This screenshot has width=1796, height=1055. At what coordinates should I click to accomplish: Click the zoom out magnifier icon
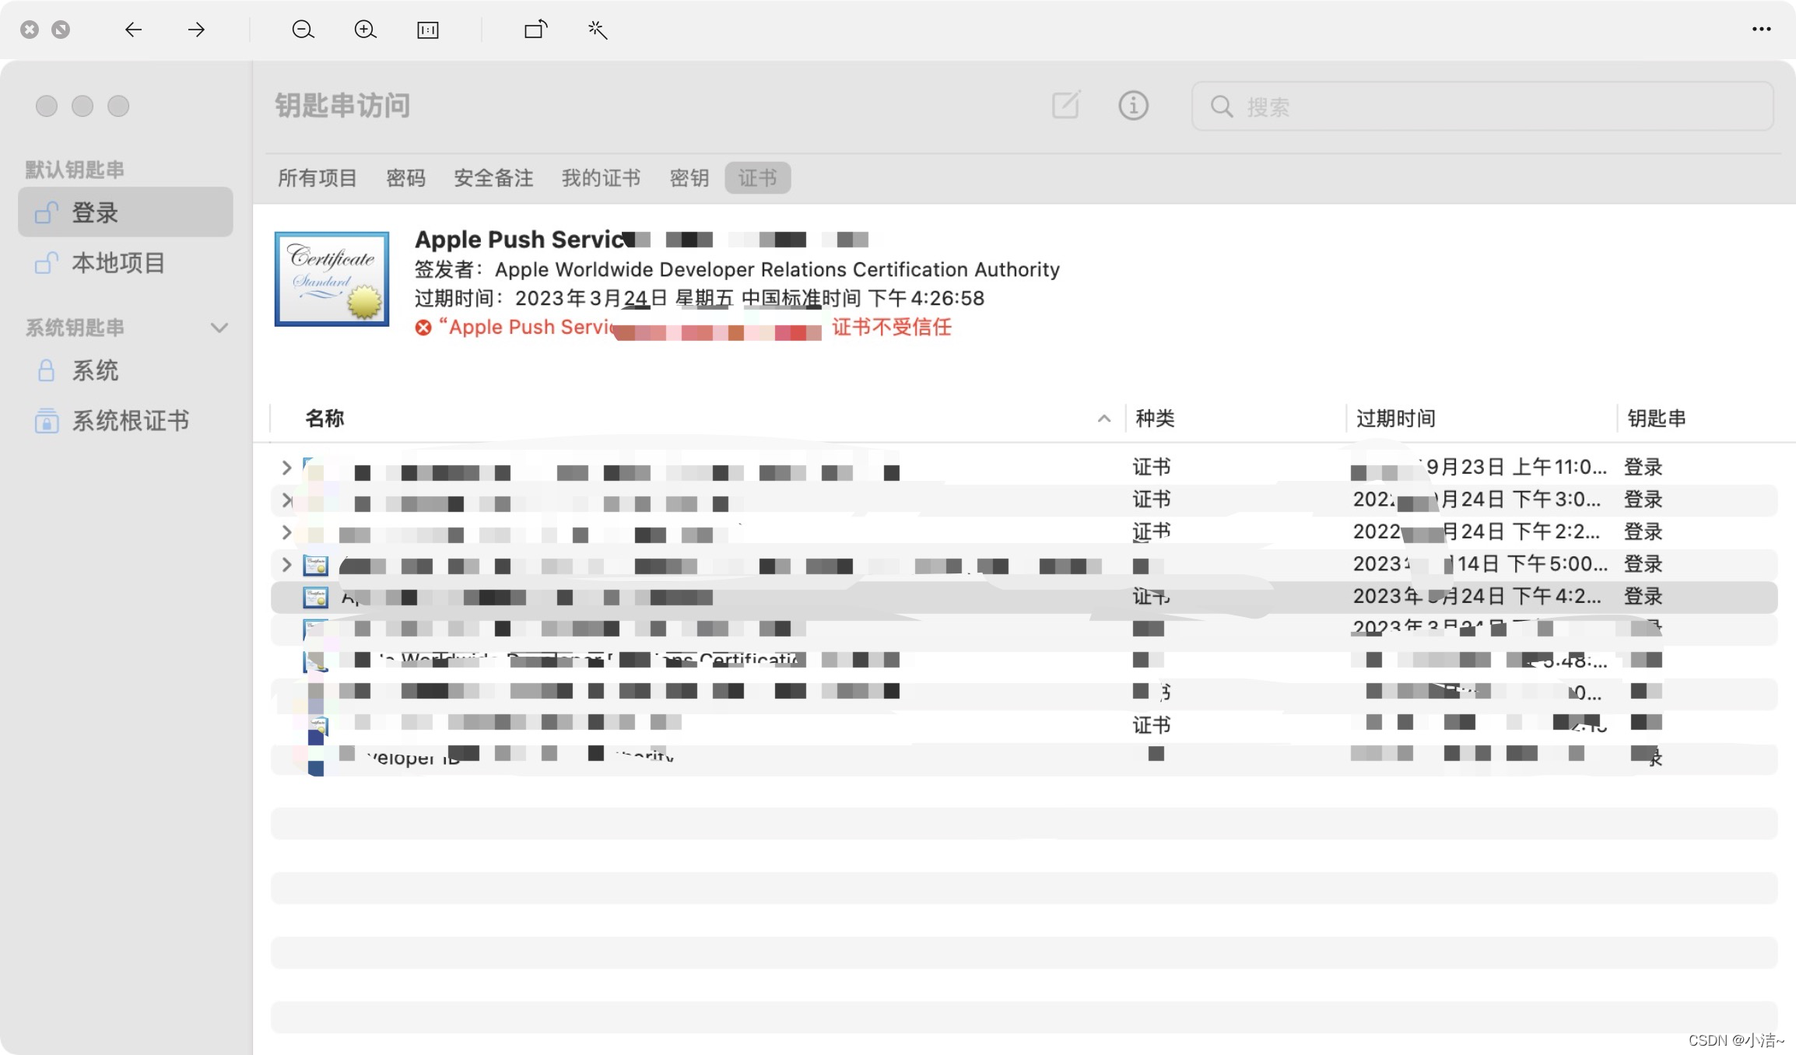click(303, 30)
